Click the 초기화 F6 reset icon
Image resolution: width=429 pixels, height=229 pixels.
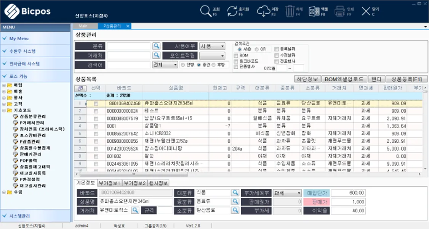click(232, 11)
